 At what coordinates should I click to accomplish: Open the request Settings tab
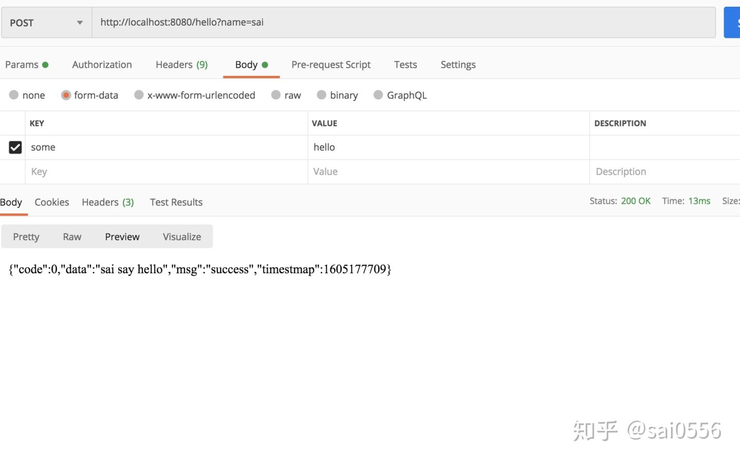coord(457,65)
